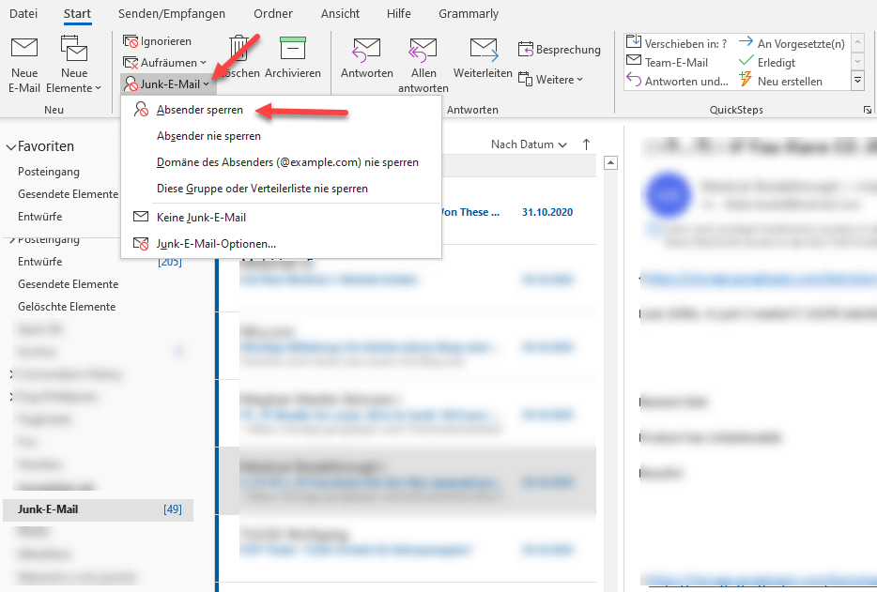
Task: Open Entwürfe under Favoriten
Action: [39, 217]
